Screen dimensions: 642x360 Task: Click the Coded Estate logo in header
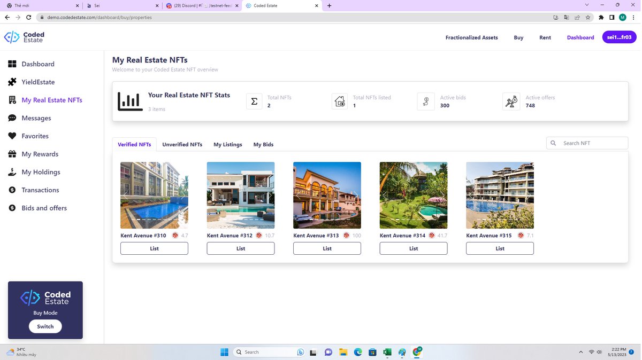coord(24,37)
